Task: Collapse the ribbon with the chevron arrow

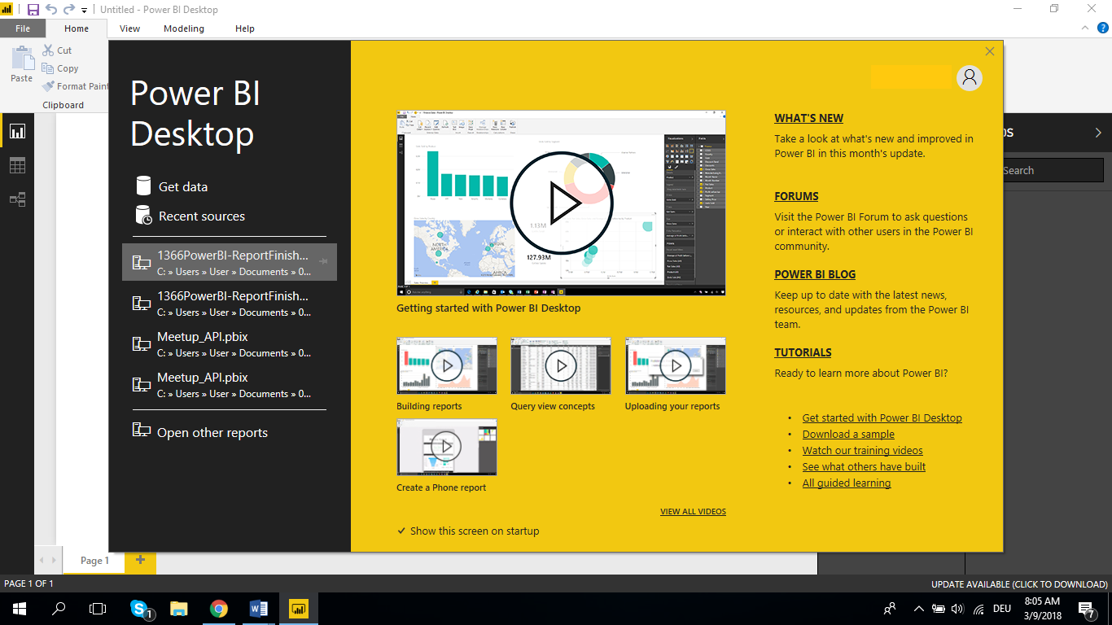Action: pos(1084,27)
